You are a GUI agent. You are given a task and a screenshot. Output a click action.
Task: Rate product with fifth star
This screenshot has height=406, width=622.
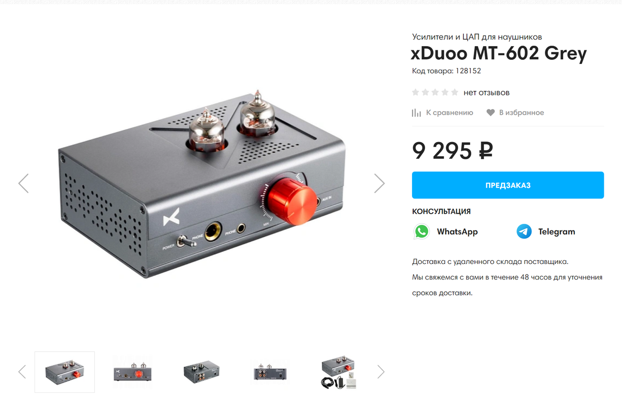pyautogui.click(x=455, y=92)
